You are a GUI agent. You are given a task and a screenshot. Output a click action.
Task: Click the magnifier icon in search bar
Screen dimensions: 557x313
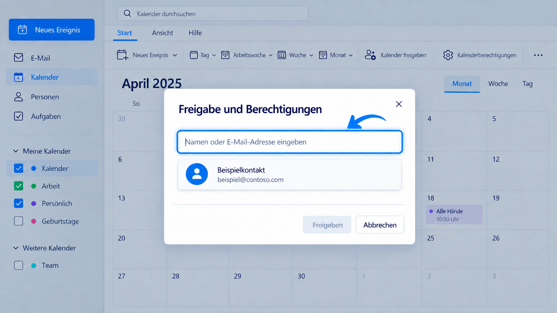click(x=127, y=13)
